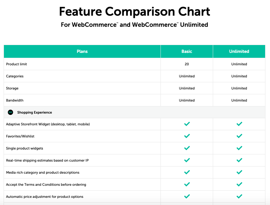Image resolution: width=270 pixels, height=205 pixels.
Task: Click the Shopping Experience section badge icon
Action: pos(11,112)
